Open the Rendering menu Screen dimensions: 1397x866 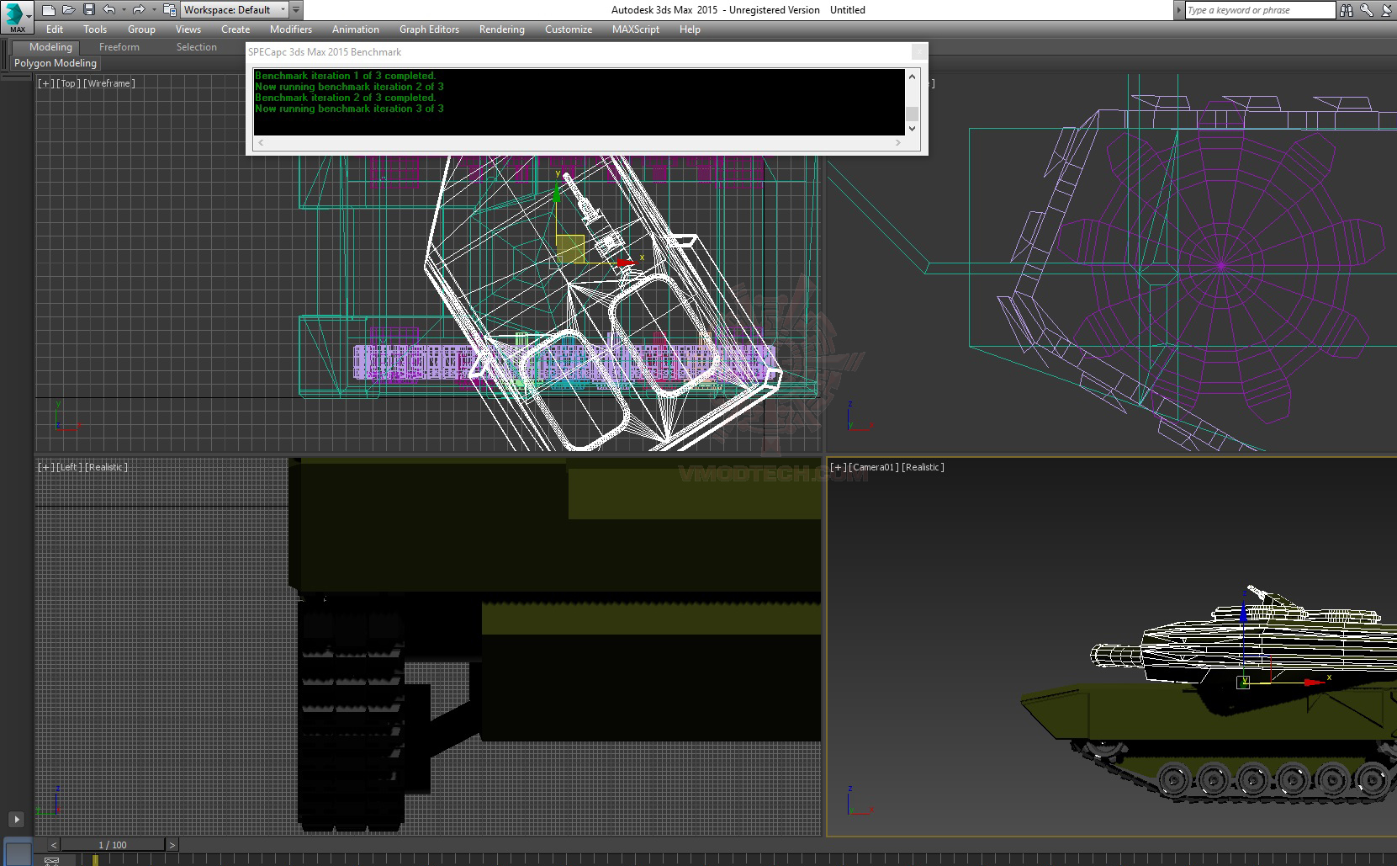501,29
